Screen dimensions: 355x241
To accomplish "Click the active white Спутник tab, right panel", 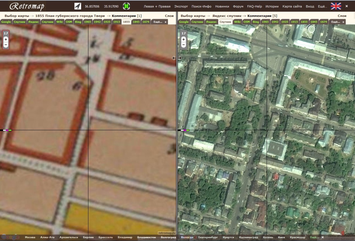I will click(225, 22).
